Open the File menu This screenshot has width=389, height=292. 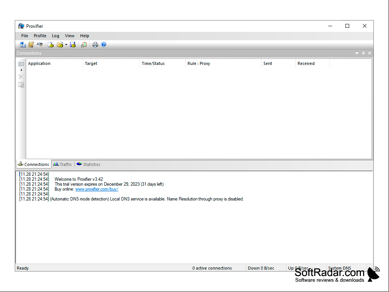[x=25, y=36]
